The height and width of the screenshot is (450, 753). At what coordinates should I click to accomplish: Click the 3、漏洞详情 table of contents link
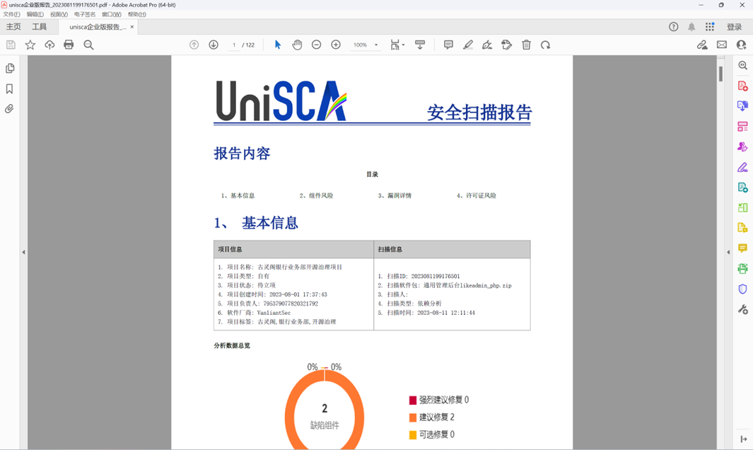(395, 196)
